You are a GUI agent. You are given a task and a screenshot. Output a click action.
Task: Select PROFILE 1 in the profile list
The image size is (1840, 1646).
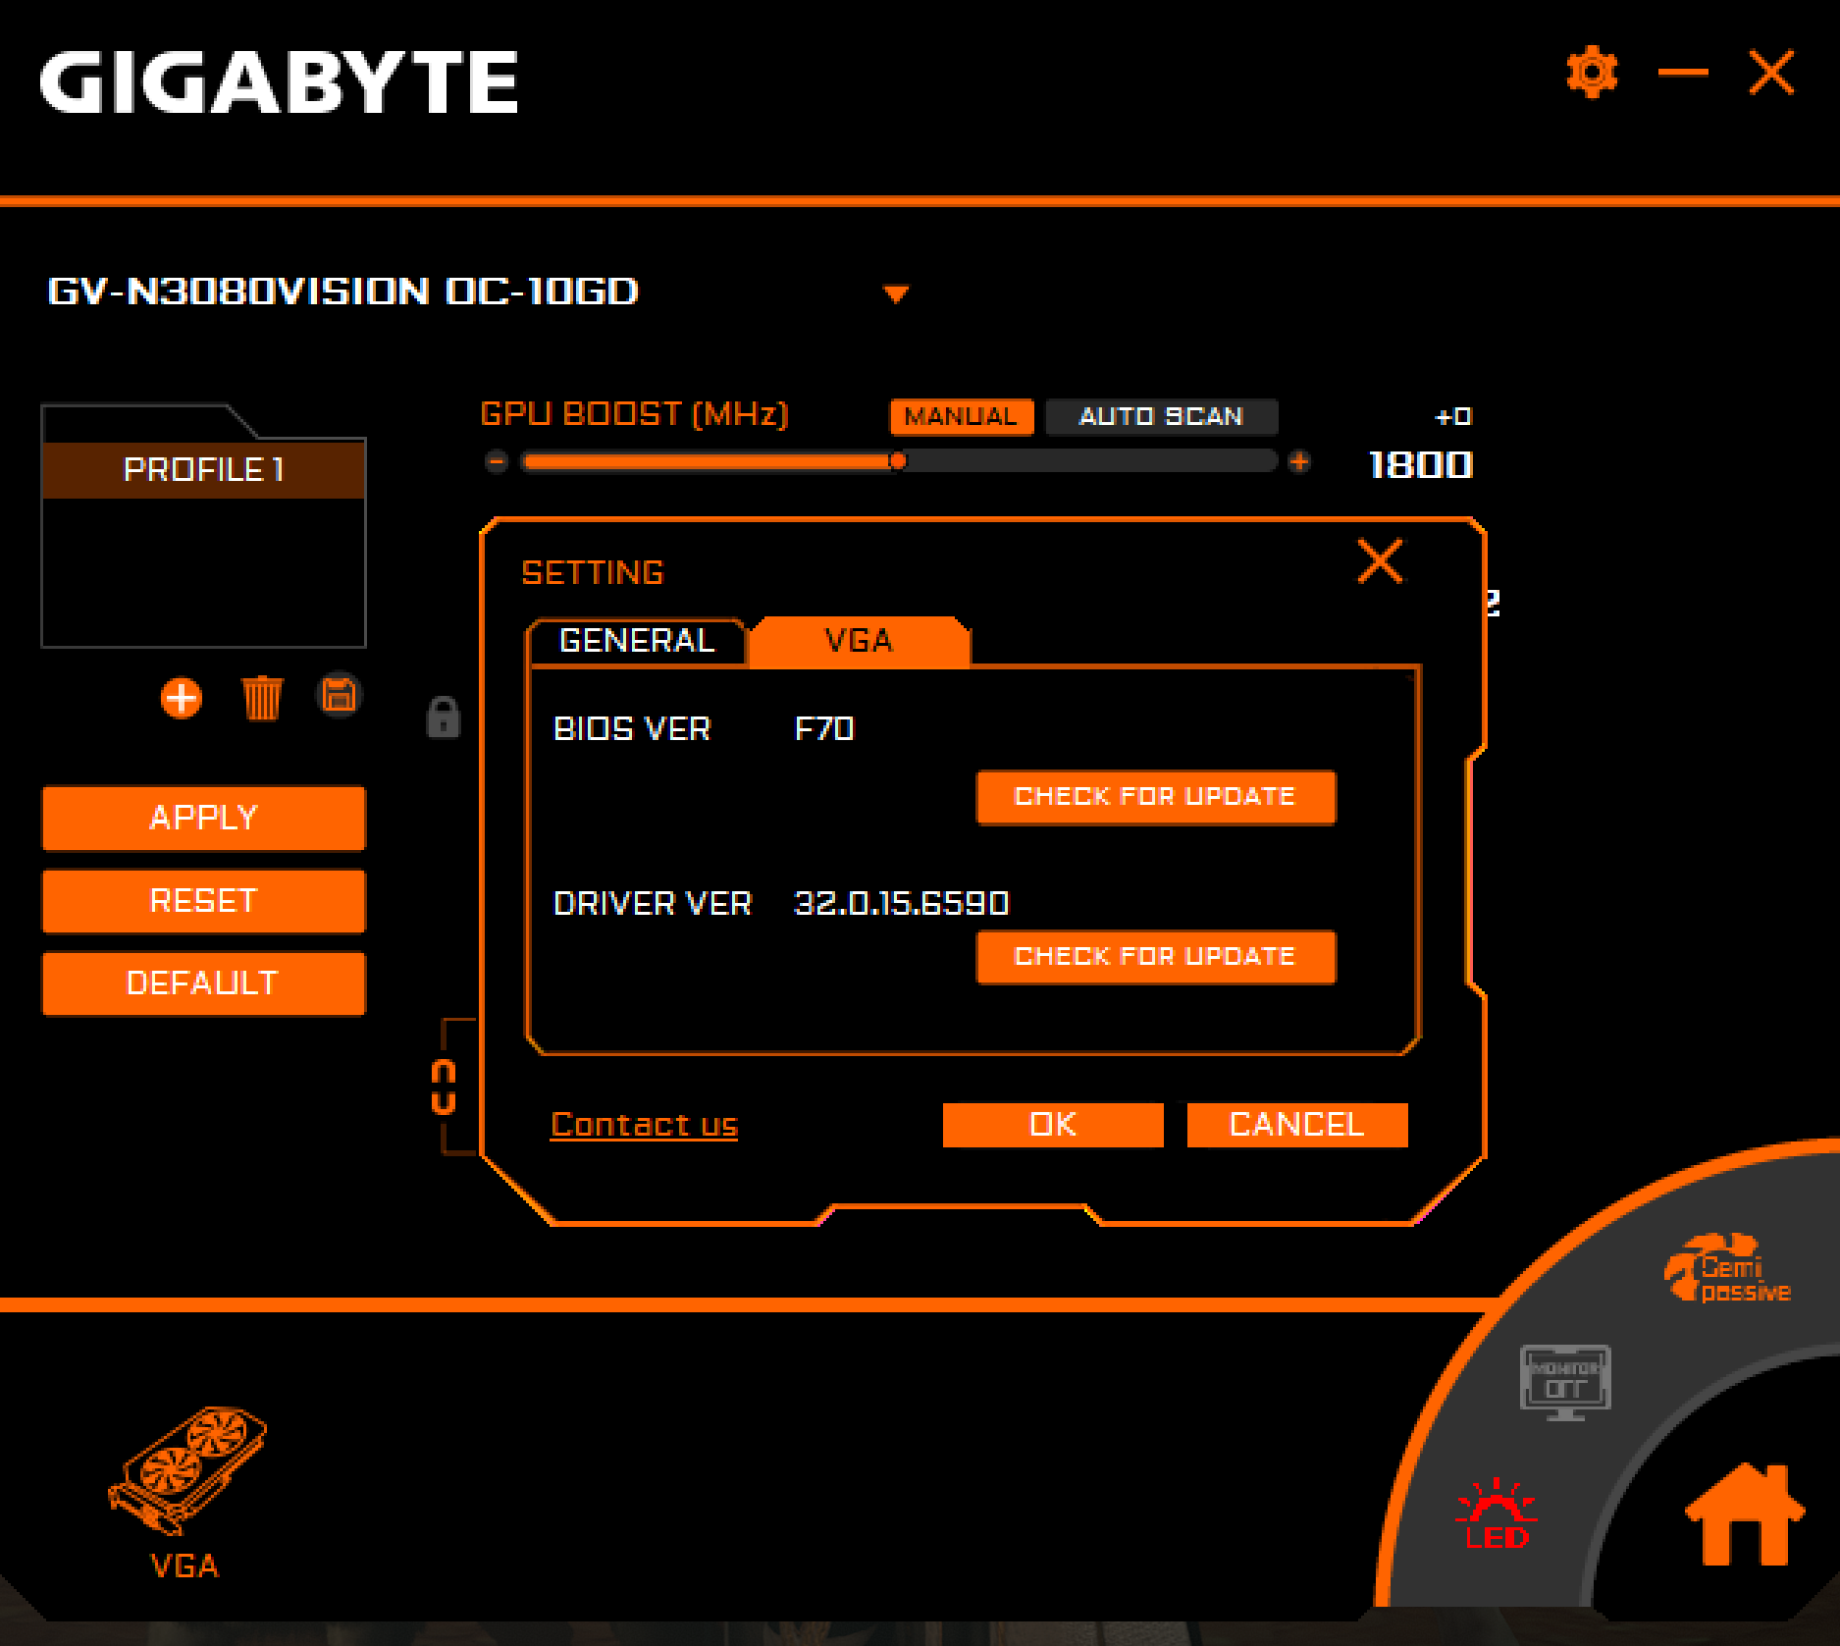(x=203, y=469)
